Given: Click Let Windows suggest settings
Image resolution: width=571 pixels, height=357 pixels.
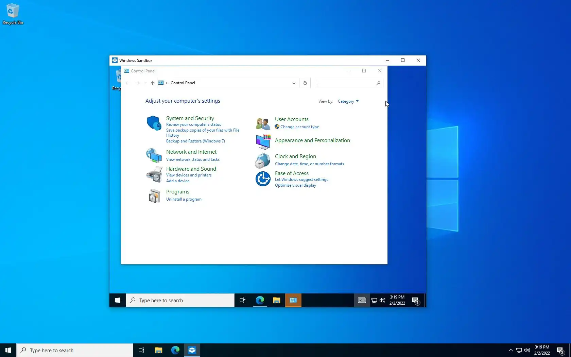Looking at the screenshot, I should 301,180.
